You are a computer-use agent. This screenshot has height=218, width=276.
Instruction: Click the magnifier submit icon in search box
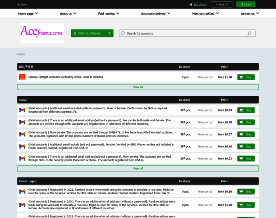(249, 33)
